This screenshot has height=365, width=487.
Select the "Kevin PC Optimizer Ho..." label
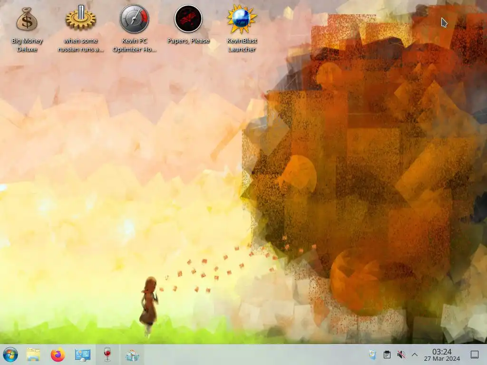coord(135,45)
